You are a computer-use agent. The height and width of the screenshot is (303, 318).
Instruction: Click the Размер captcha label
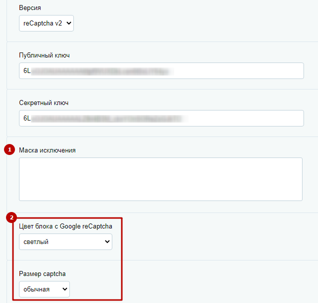coord(42,274)
